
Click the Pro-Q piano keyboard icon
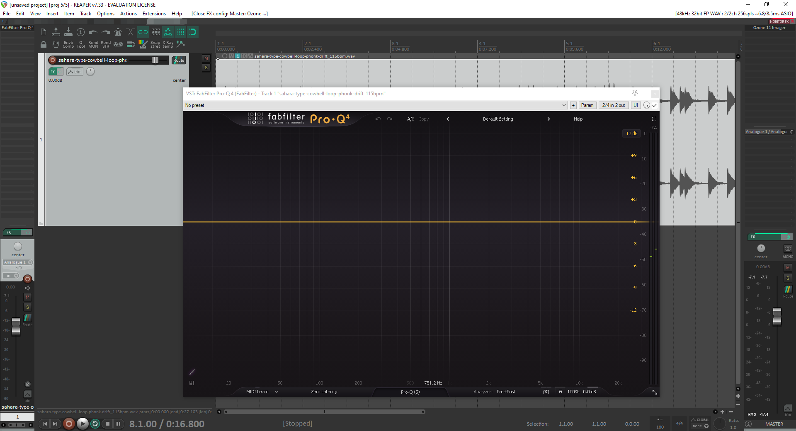pyautogui.click(x=192, y=383)
